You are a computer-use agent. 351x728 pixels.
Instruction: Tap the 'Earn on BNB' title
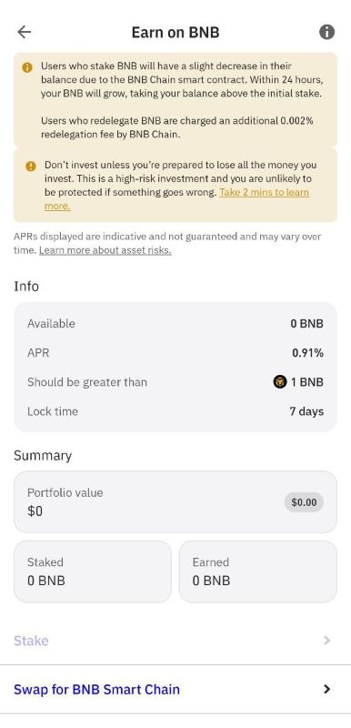[x=175, y=33]
